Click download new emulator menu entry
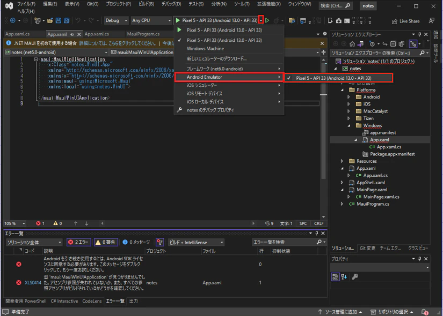 pos(229,58)
